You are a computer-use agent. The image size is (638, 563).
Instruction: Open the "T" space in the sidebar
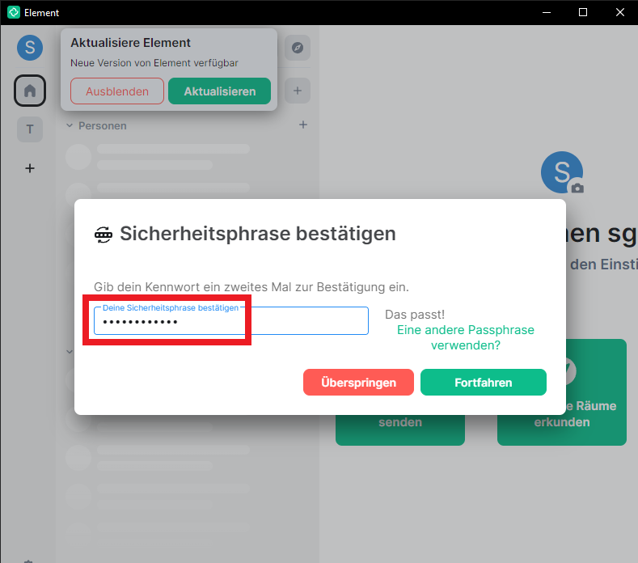point(30,129)
